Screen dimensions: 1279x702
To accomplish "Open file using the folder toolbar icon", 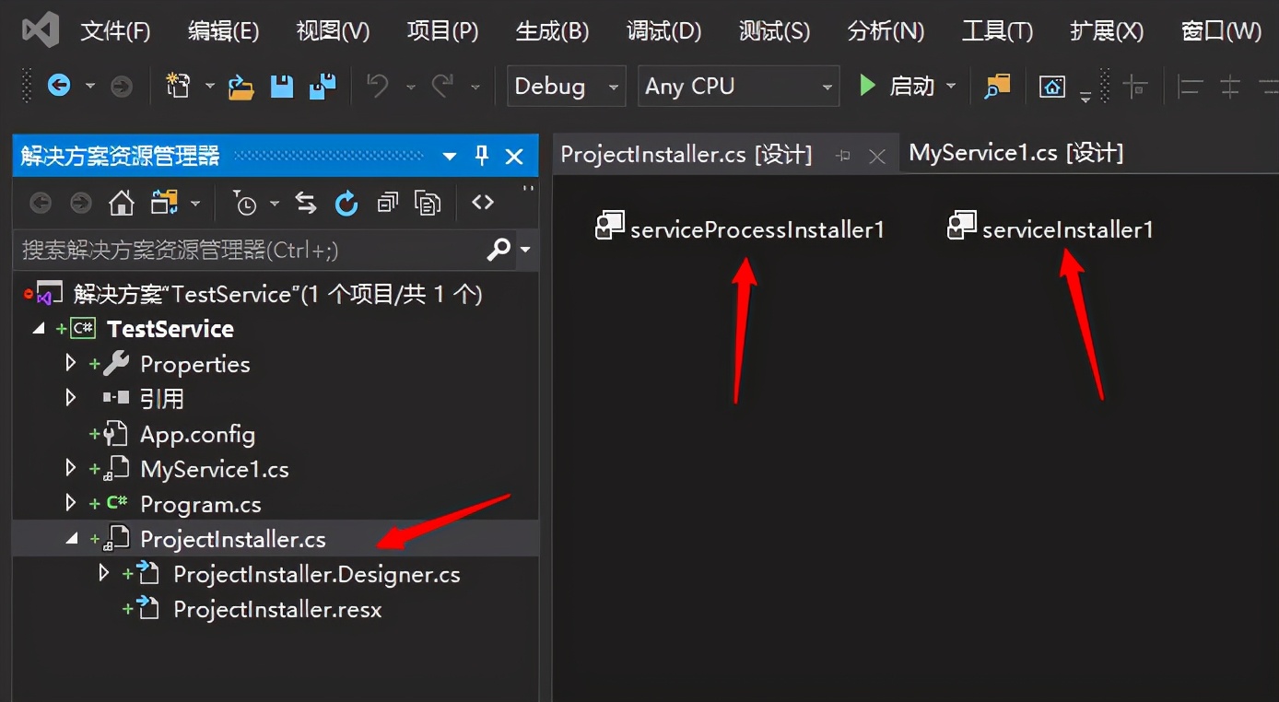I will click(x=241, y=87).
